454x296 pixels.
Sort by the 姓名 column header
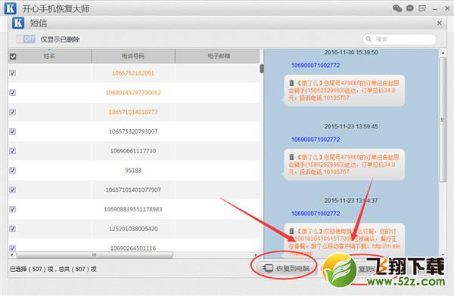tap(49, 56)
